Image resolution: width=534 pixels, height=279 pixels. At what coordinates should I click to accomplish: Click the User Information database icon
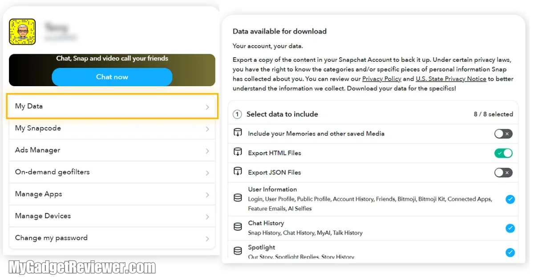pos(238,199)
